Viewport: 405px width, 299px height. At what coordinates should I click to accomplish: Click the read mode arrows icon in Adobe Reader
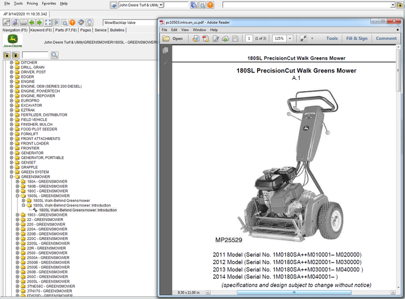pos(303,38)
